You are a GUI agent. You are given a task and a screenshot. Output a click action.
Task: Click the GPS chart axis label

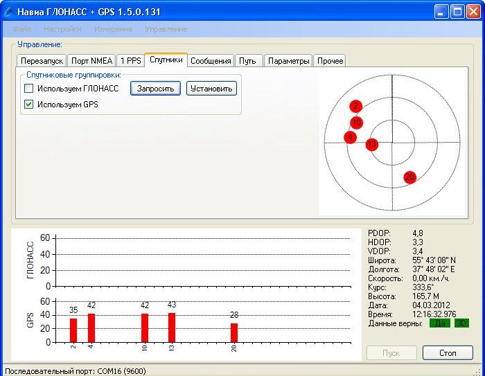tap(30, 321)
